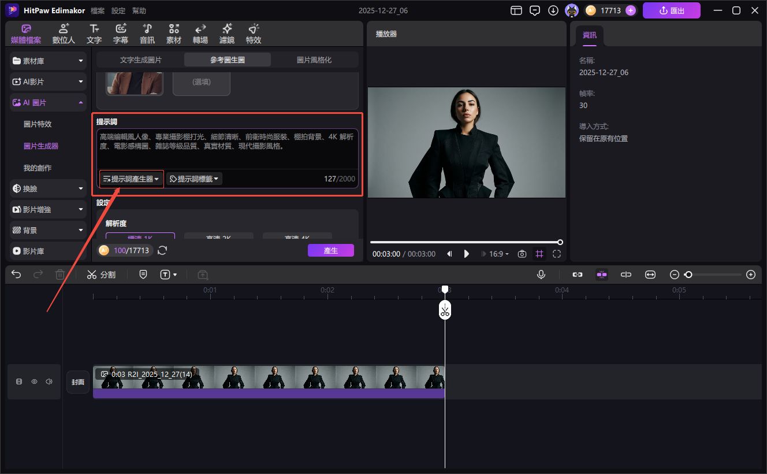Click the 匯出 export button

click(671, 10)
